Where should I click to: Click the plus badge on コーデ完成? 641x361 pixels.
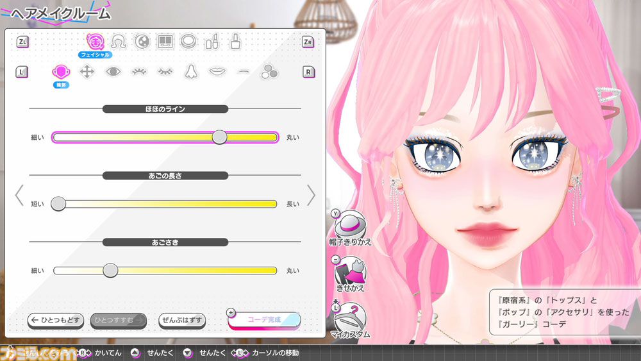[231, 313]
